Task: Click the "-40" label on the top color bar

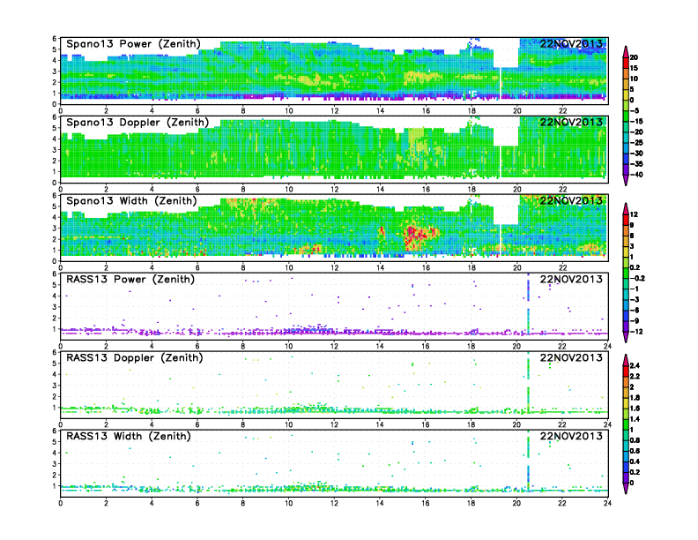Action: (x=636, y=175)
